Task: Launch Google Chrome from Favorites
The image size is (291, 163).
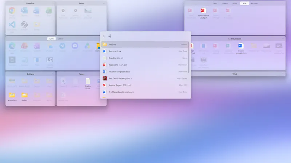Action: (x=12, y=13)
